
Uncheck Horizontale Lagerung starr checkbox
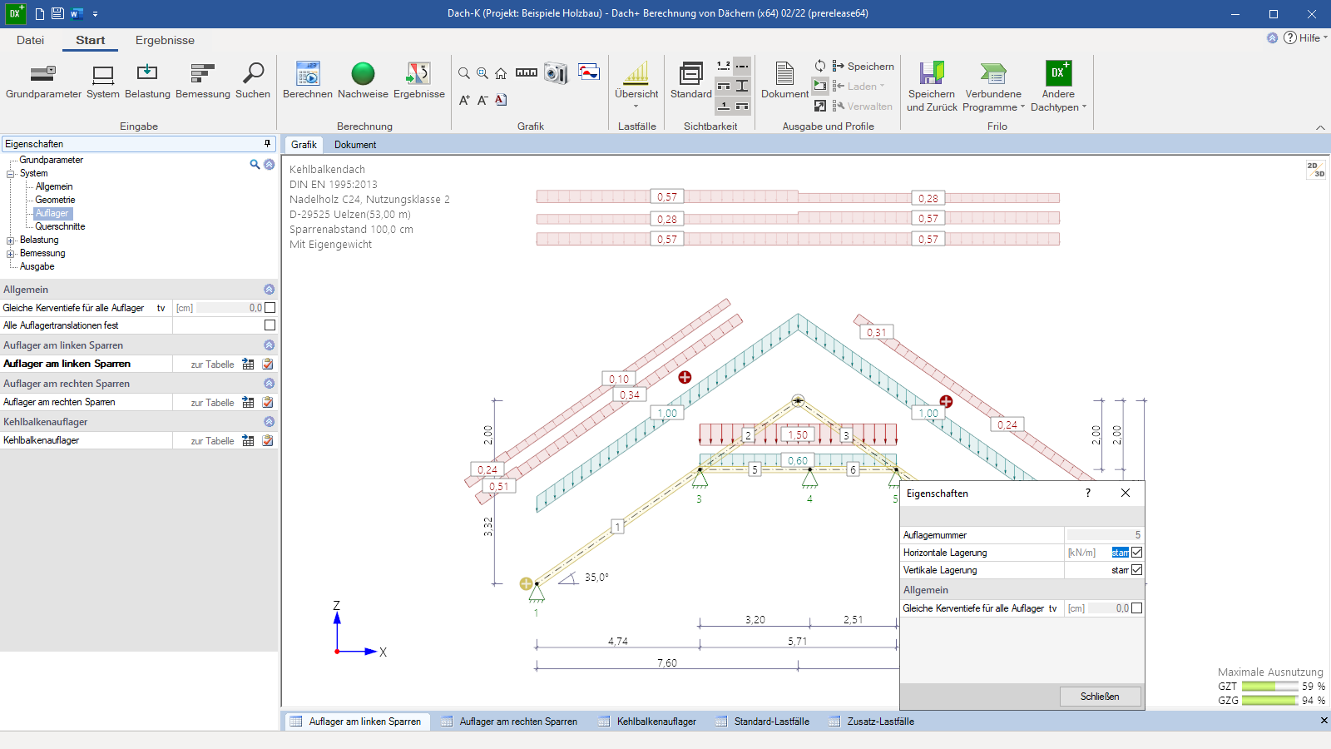(x=1136, y=552)
